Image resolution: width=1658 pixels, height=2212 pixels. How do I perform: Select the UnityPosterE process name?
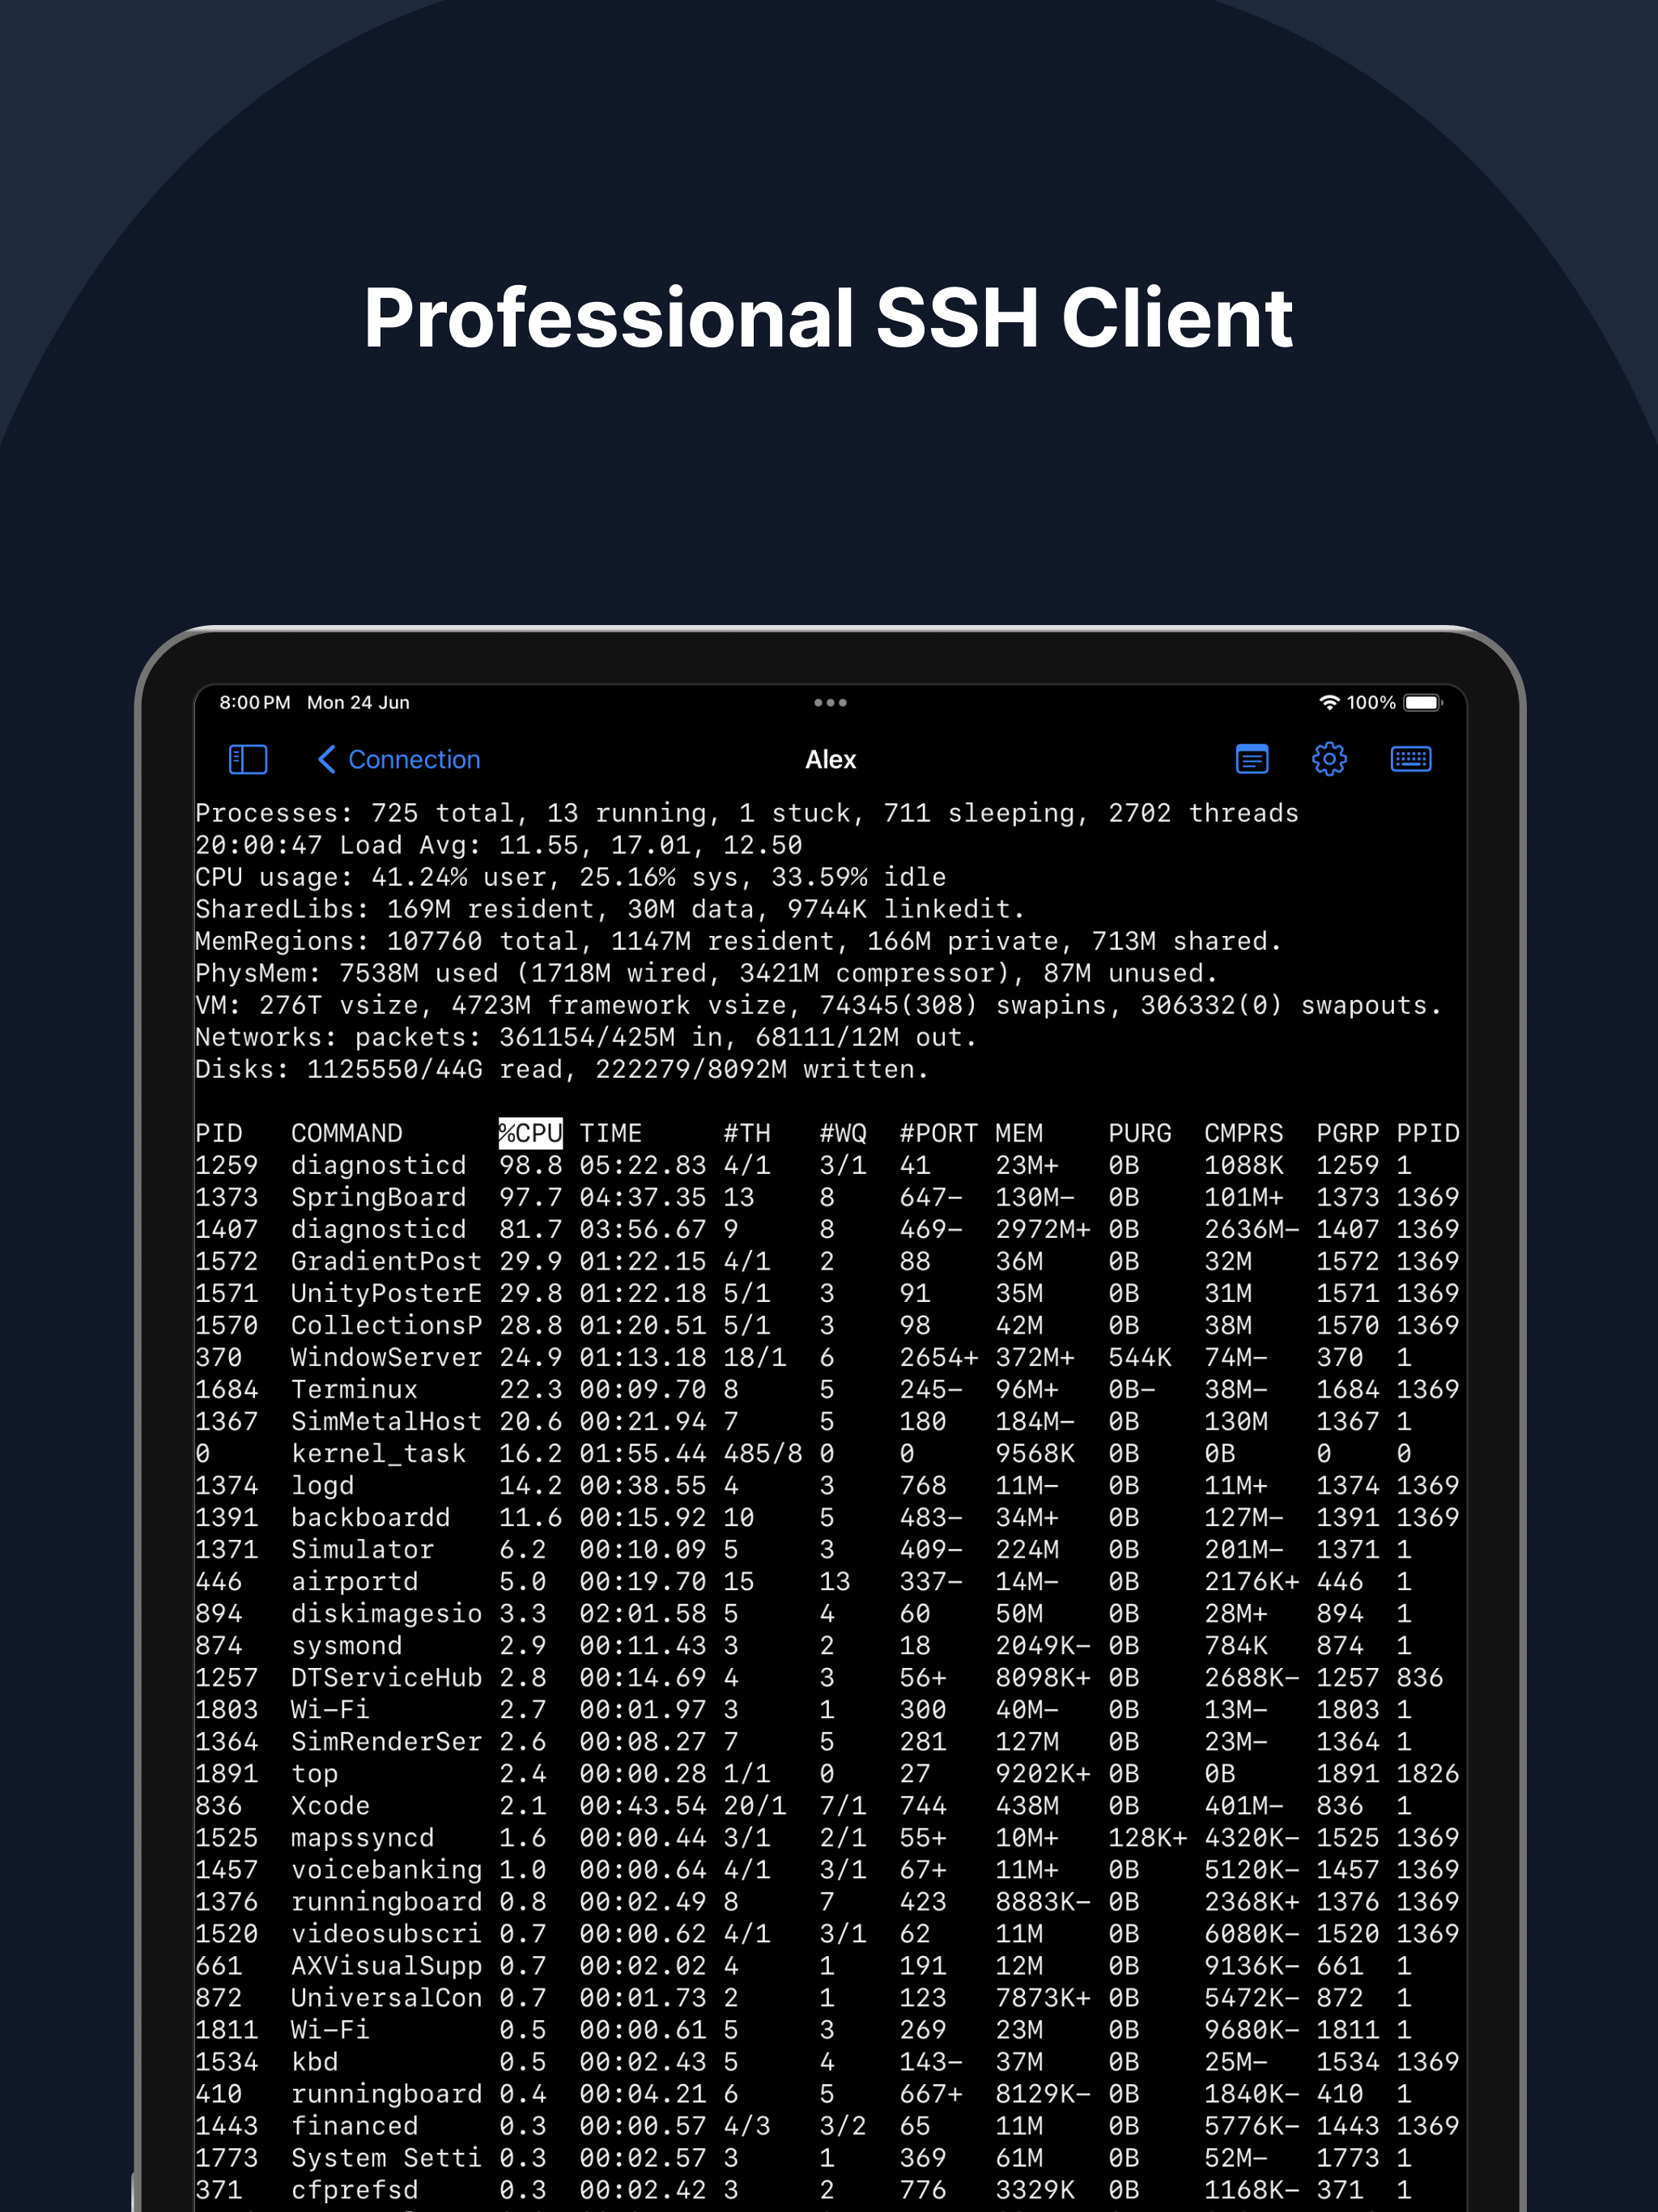click(x=387, y=1293)
